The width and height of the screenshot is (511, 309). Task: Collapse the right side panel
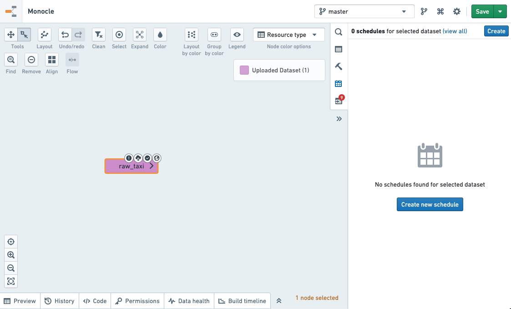(x=339, y=119)
